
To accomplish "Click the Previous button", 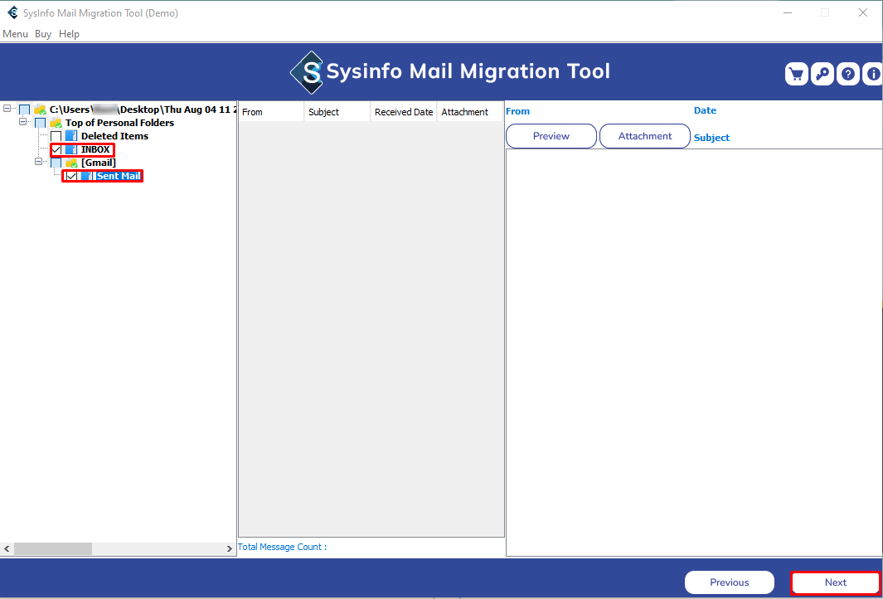I will (x=730, y=582).
